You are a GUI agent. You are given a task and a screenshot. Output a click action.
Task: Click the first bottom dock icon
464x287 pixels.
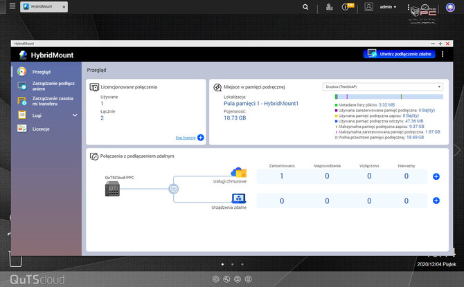point(215,279)
